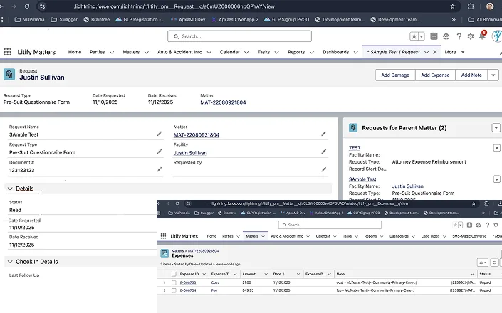Open App Launcher grid in Expenses window
Image resolution: width=502 pixels, height=313 pixels.
pos(163,236)
